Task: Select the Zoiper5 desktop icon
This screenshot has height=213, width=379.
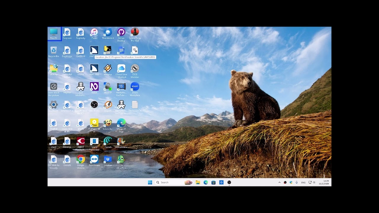Action: [108, 106]
